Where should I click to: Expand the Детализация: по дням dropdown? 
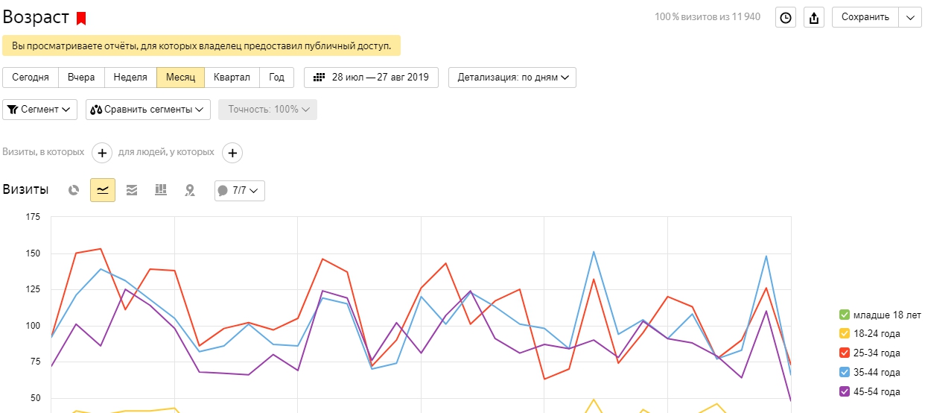pos(512,78)
